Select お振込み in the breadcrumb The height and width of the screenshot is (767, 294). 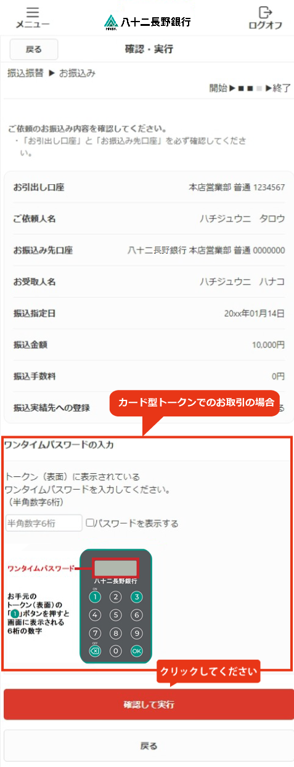tap(77, 73)
